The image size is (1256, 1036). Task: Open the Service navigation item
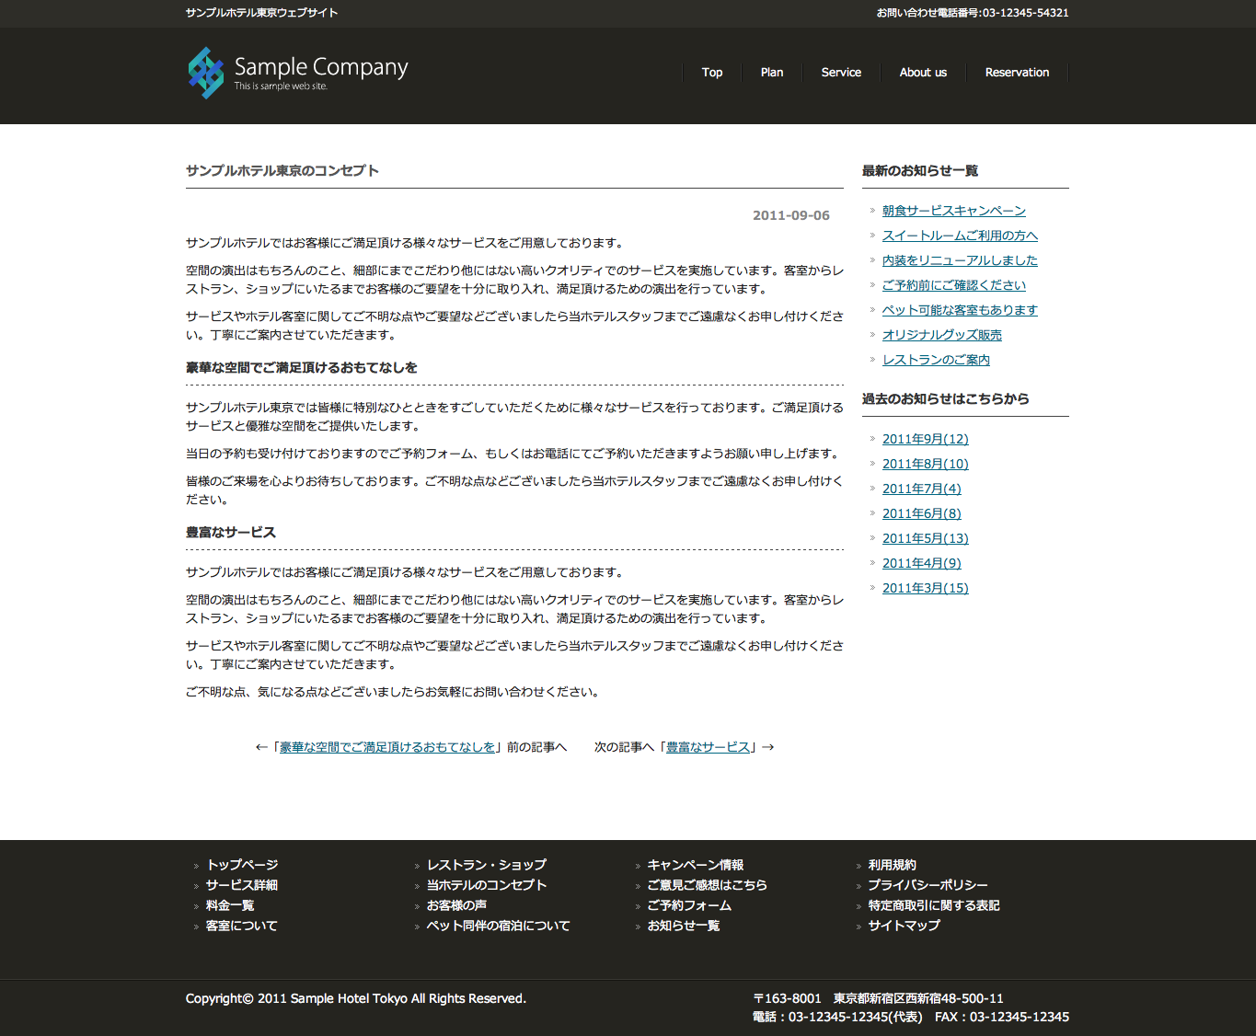click(841, 73)
